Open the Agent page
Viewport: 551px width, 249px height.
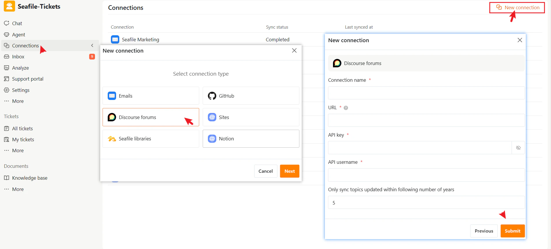(x=19, y=35)
